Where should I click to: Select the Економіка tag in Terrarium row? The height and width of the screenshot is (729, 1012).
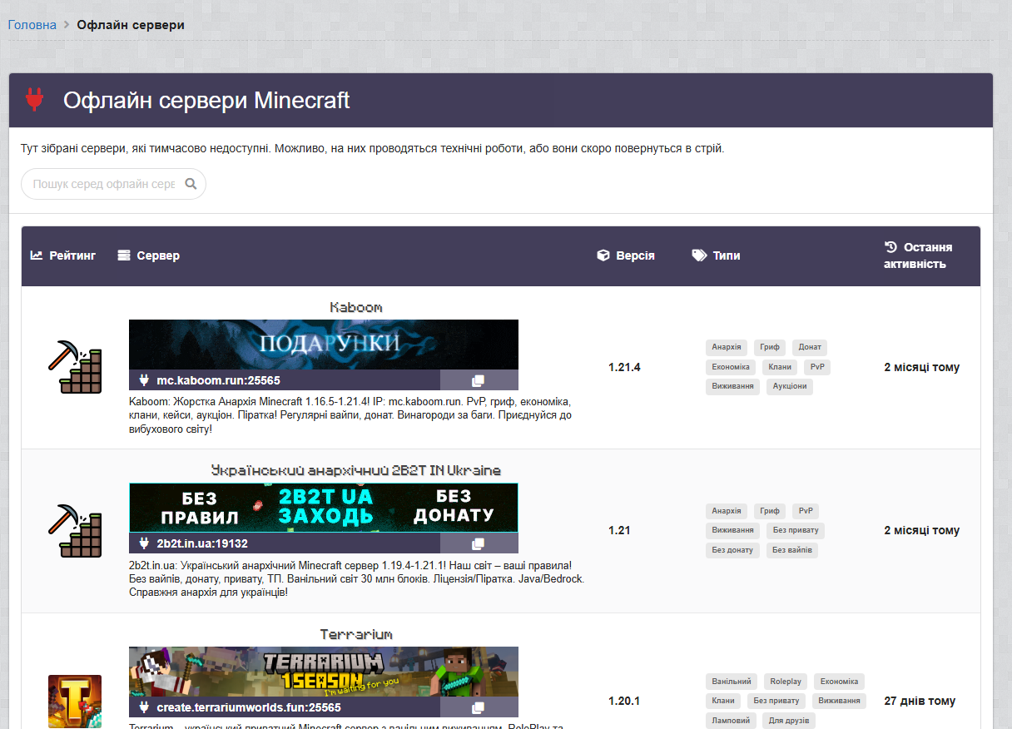[839, 682]
